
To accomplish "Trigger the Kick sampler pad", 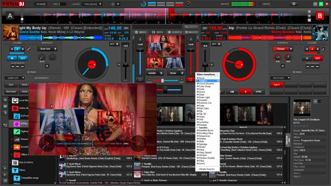I will [11, 85].
